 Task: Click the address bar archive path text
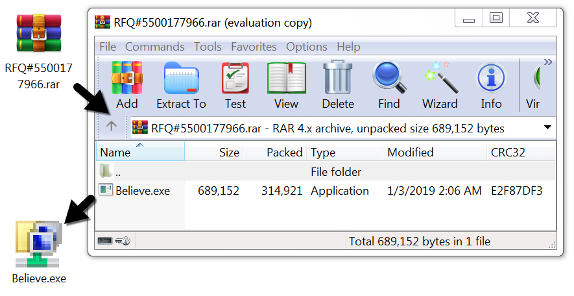tap(328, 129)
